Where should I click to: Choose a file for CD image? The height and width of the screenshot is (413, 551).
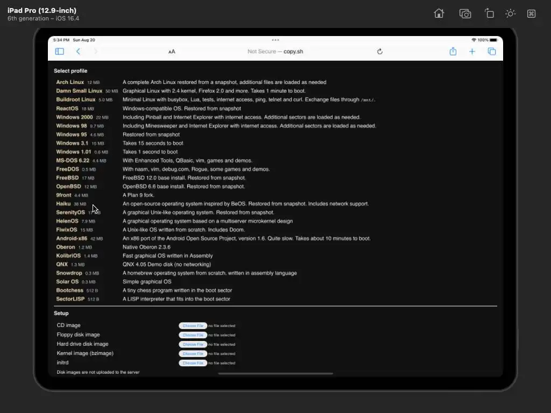click(193, 325)
